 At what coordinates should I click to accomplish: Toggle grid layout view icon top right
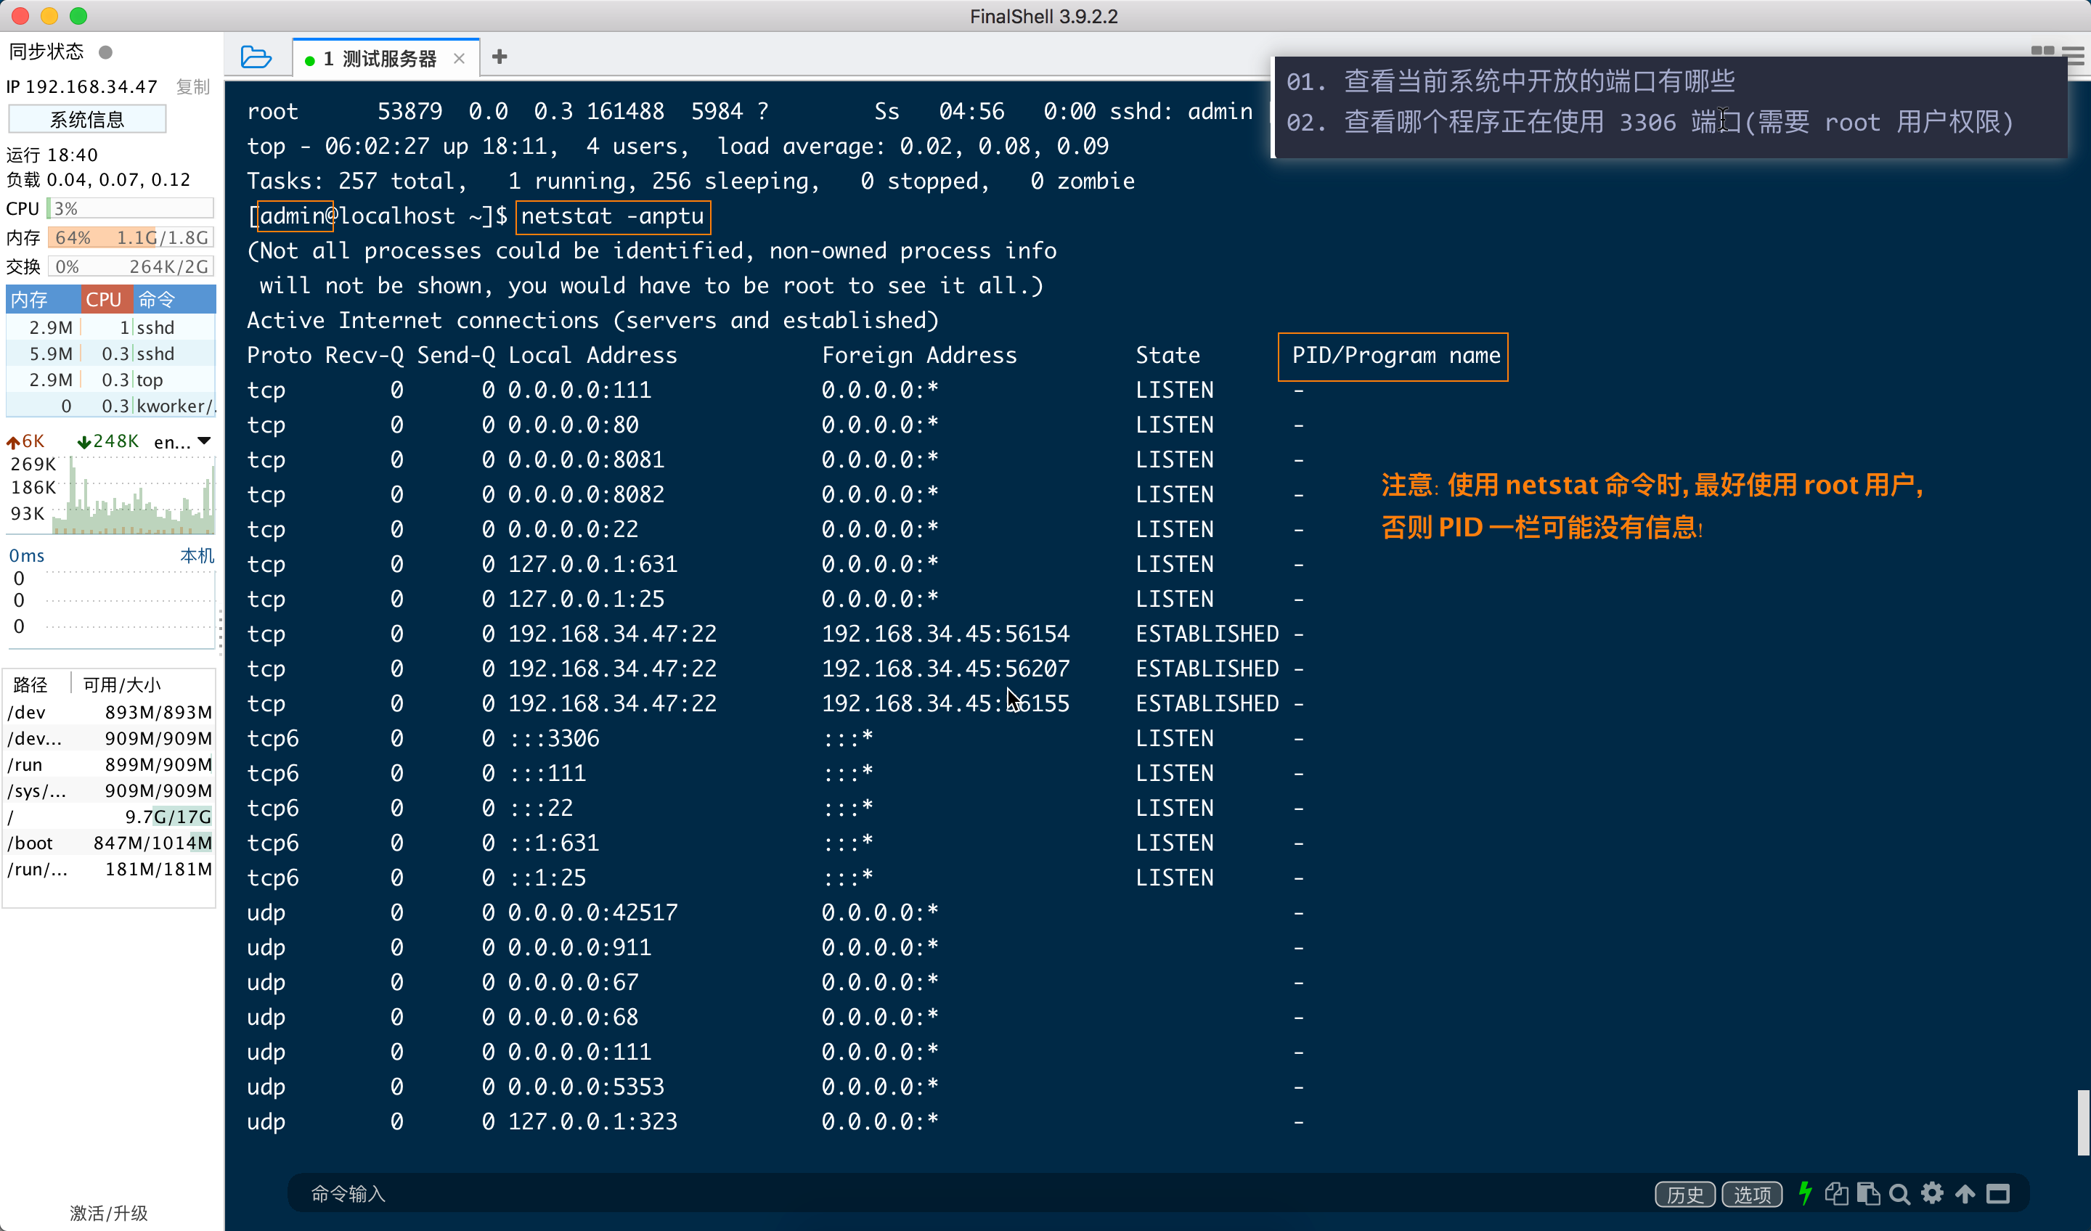pyautogui.click(x=2042, y=51)
